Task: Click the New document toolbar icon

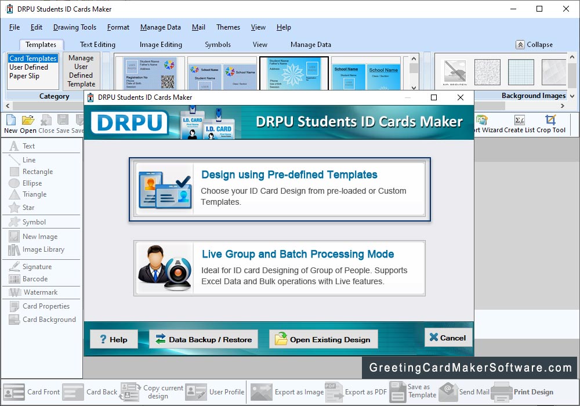Action: click(10, 124)
